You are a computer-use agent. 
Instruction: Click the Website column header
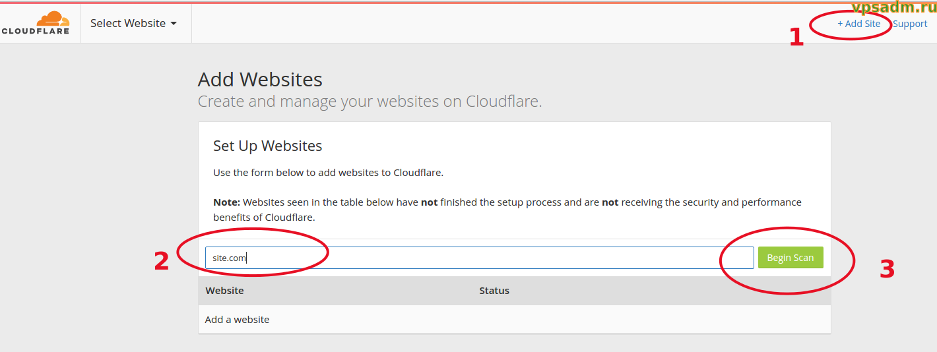tap(224, 290)
